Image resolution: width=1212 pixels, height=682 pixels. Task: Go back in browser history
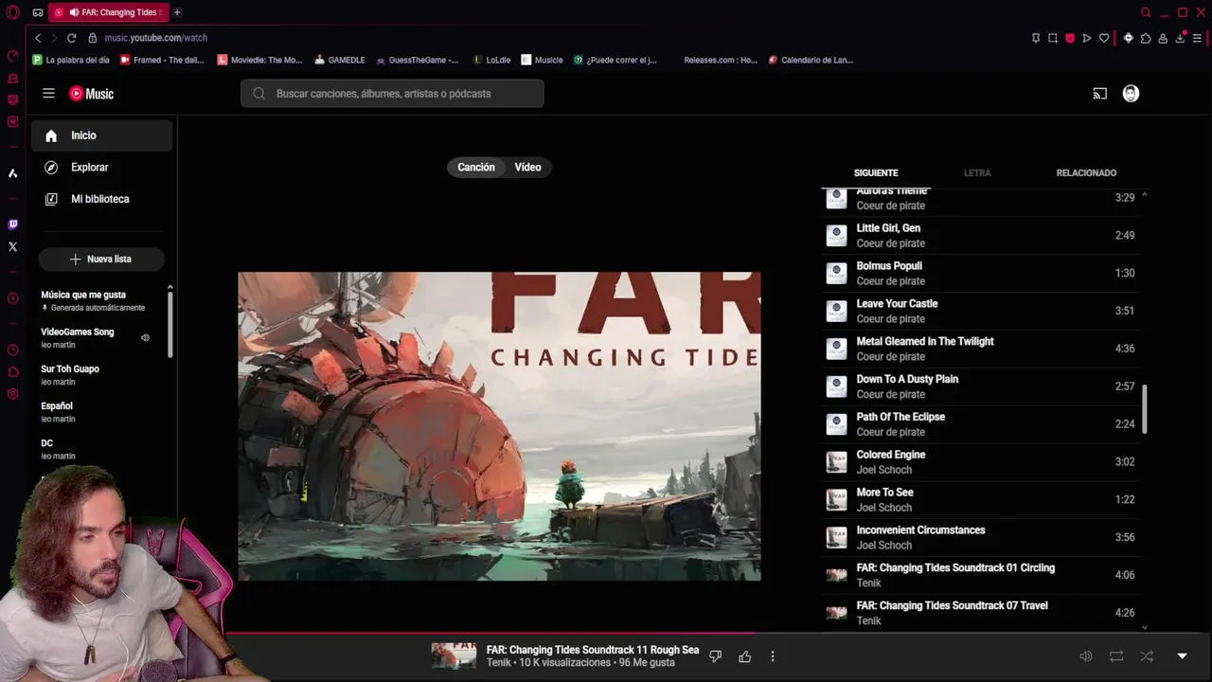click(38, 38)
